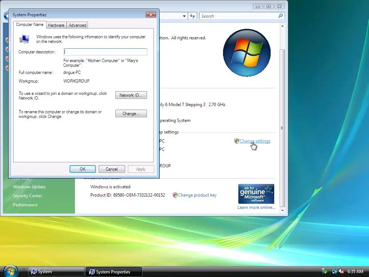Click the Windows is activated text
369x277 pixels.
[110, 187]
